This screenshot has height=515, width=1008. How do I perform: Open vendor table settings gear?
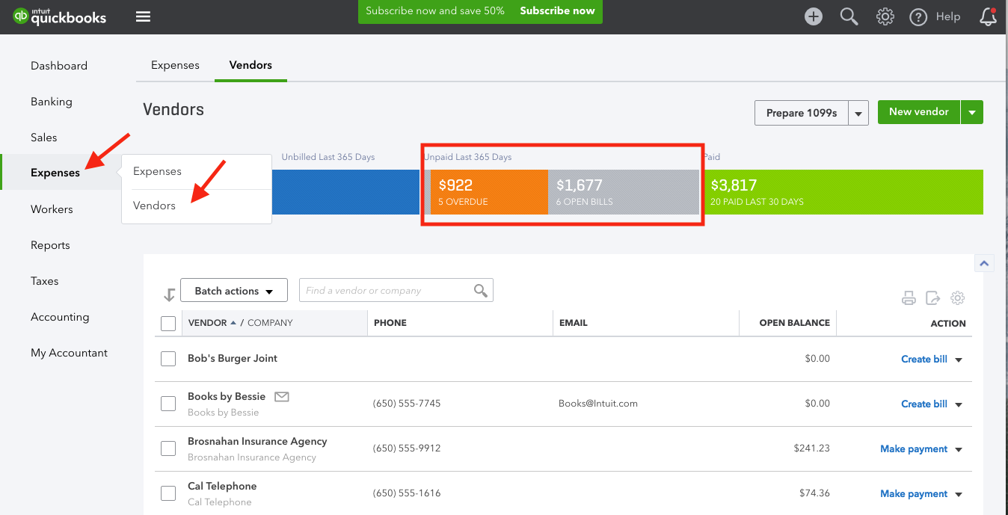click(x=957, y=298)
